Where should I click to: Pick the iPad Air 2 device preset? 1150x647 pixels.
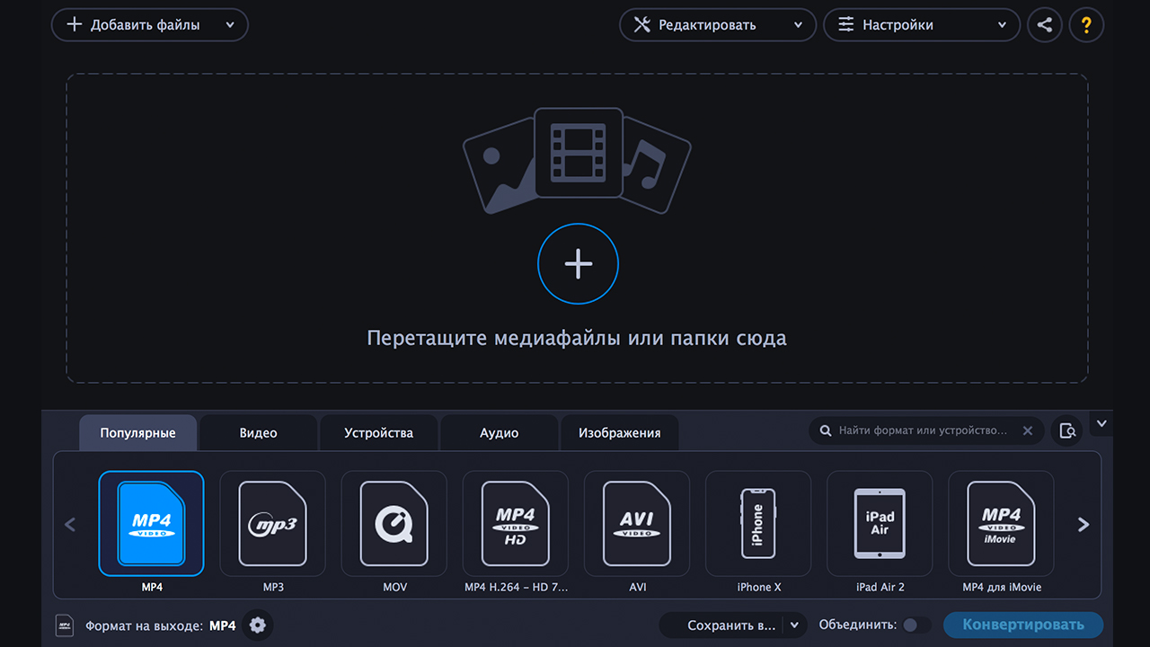(x=879, y=524)
